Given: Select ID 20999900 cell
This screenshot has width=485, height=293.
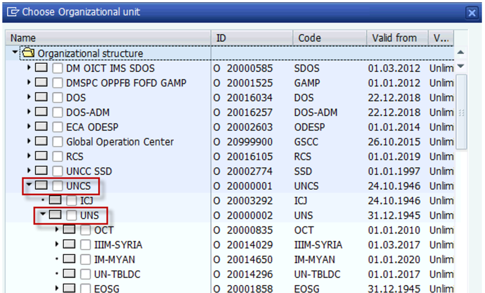Looking at the screenshot, I should [x=250, y=142].
